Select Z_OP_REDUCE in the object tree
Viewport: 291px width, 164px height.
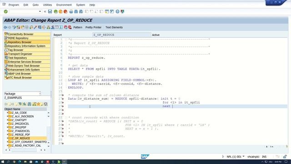point(21,138)
